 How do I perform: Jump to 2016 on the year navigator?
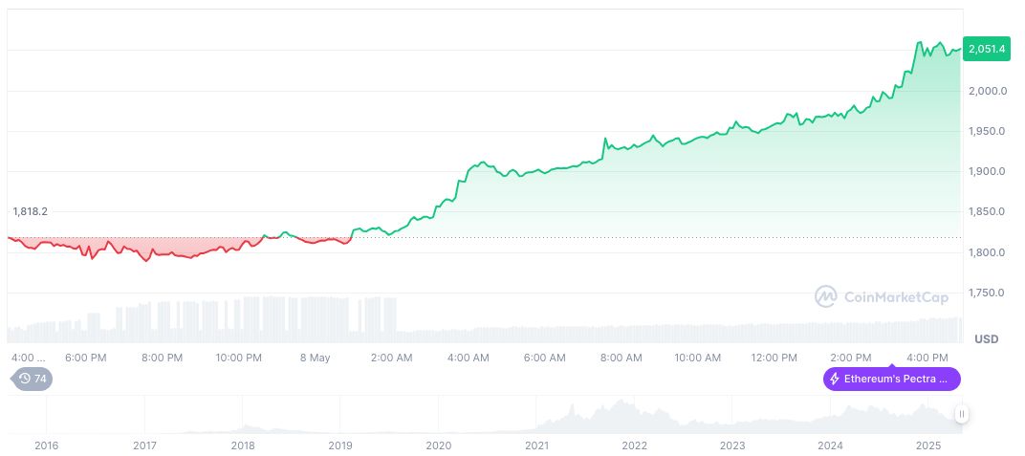coord(46,445)
